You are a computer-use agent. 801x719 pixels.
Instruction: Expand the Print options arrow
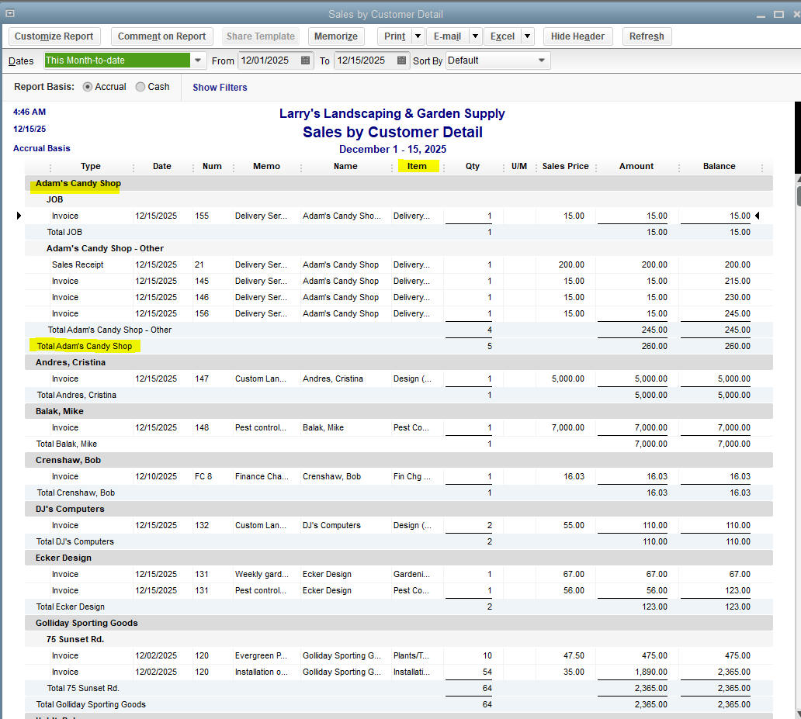418,36
